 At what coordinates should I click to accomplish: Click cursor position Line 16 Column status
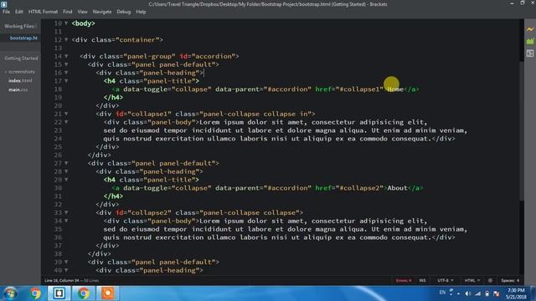(61, 281)
